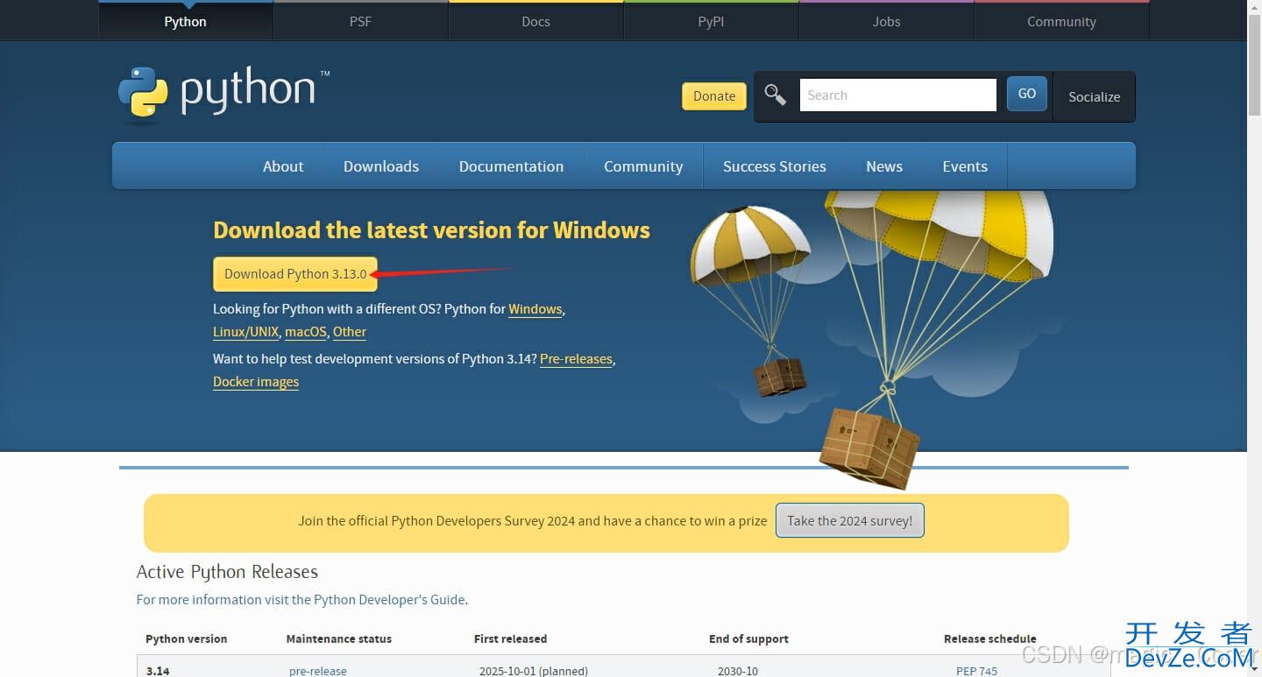Select the Community tab in top bar
This screenshot has width=1262, height=677.
click(x=1061, y=22)
